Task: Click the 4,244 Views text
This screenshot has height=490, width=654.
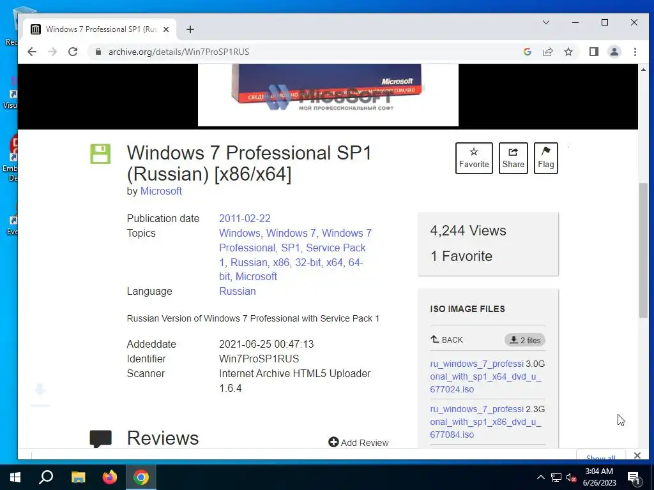Action: pos(468,230)
